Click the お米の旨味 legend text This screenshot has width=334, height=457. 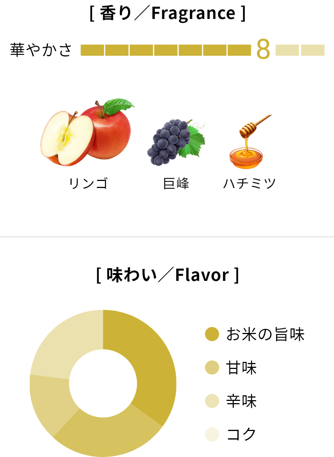(265, 334)
